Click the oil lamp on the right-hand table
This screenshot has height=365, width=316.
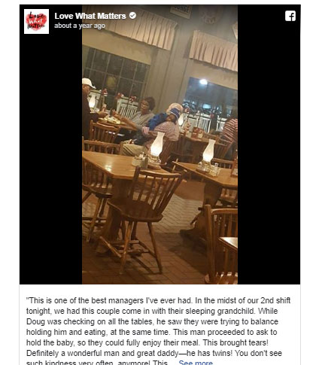tap(208, 153)
